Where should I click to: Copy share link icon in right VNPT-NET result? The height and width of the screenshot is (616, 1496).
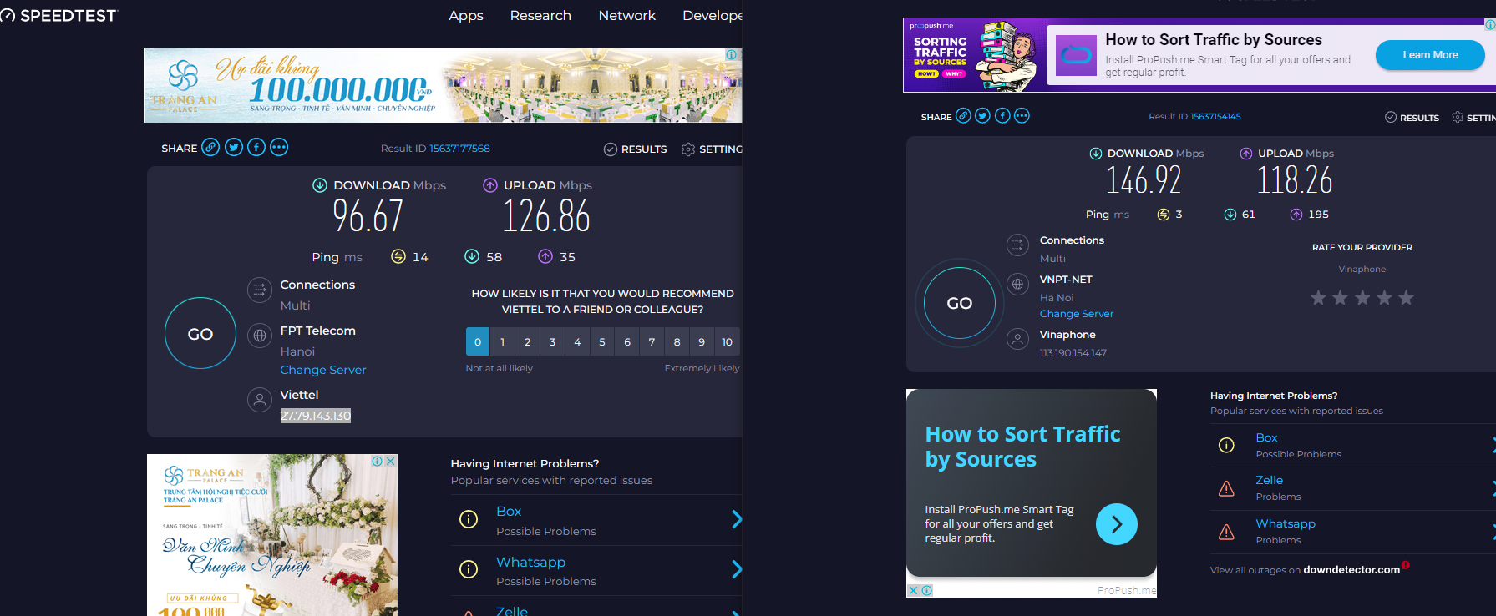click(963, 116)
